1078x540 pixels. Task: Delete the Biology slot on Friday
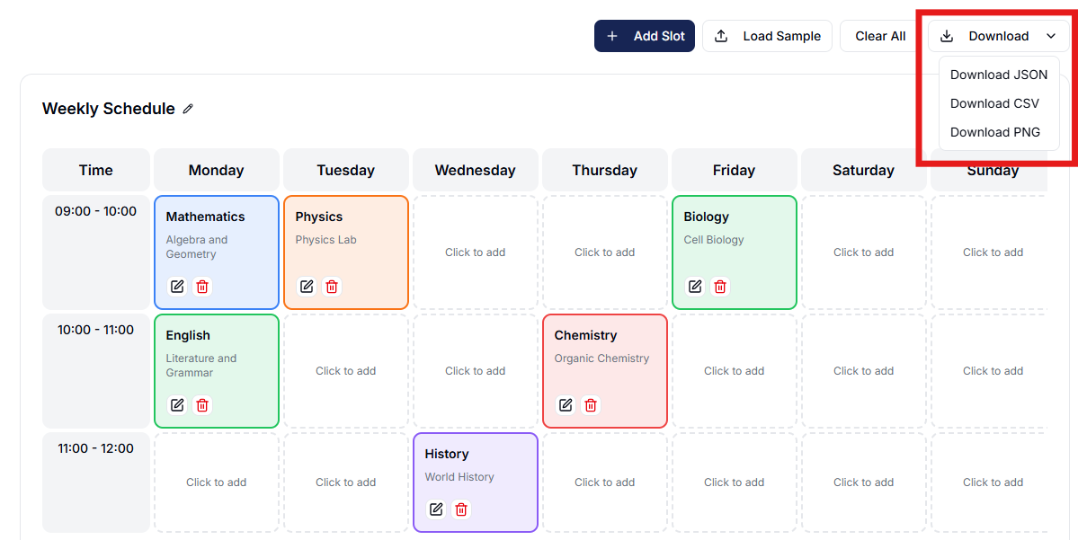(x=720, y=287)
